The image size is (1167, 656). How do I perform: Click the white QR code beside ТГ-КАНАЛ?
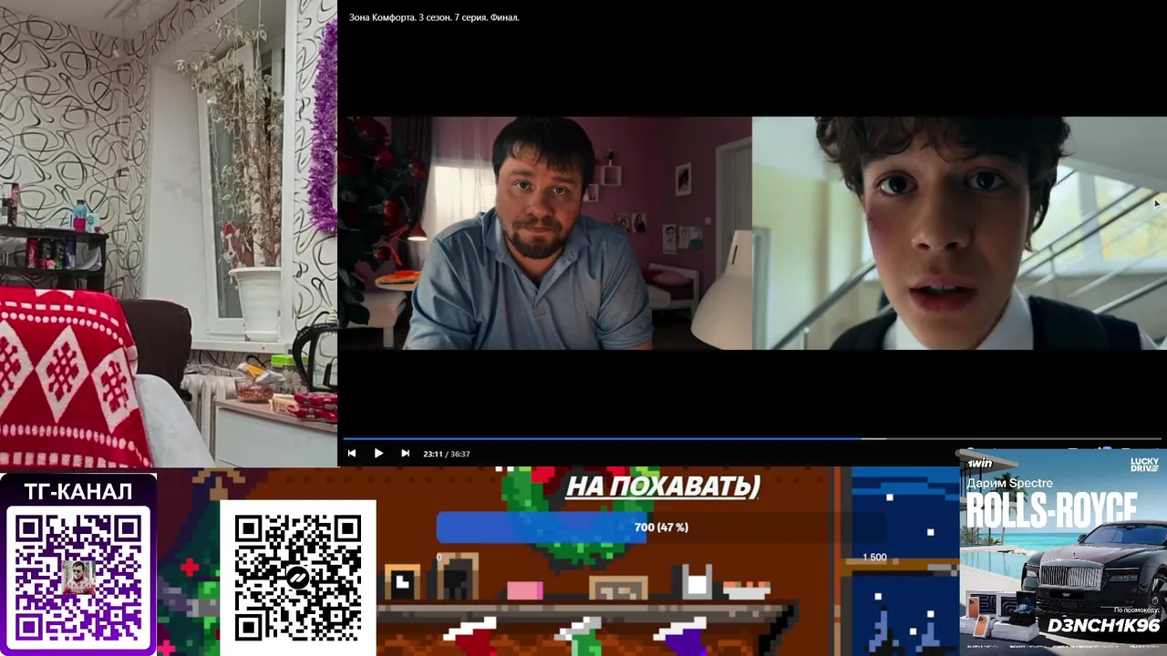click(297, 578)
